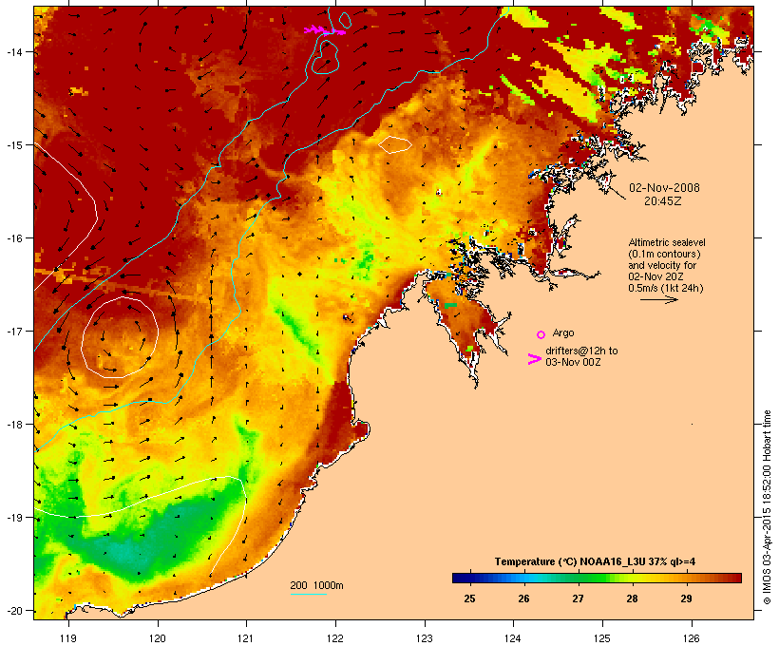Viewport: 779px width, 646px height.
Task: Click the 'drifters@12h to' legend text
Action: coord(581,351)
